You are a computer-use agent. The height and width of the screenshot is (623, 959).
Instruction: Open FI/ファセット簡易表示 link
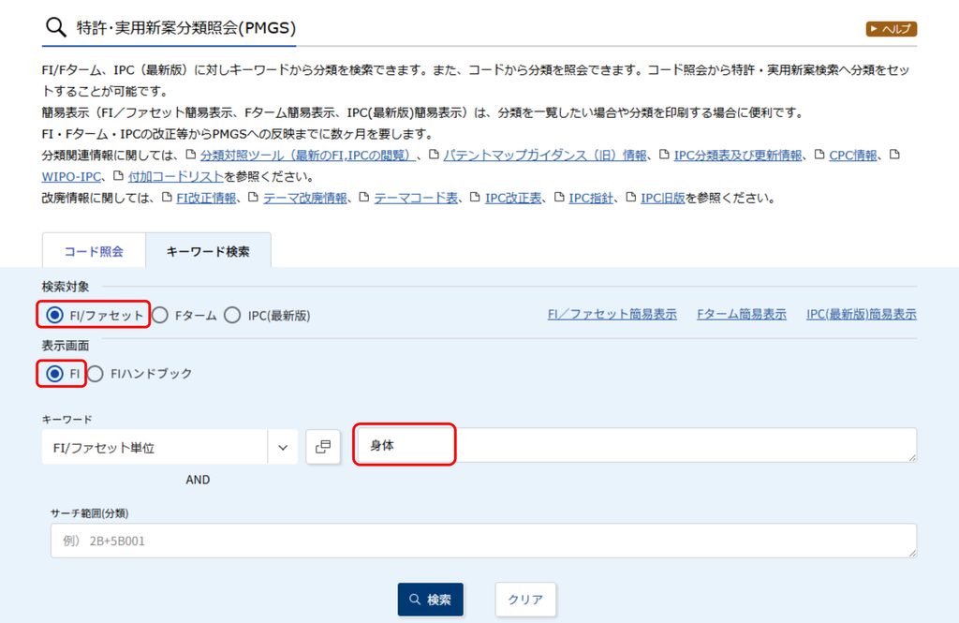[x=612, y=314]
